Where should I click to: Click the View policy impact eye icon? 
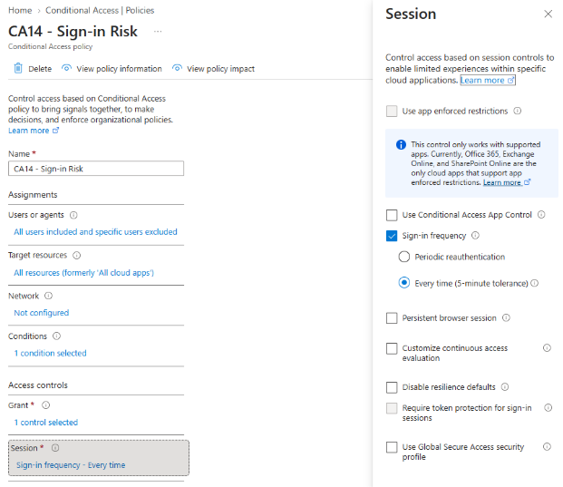[x=177, y=68]
